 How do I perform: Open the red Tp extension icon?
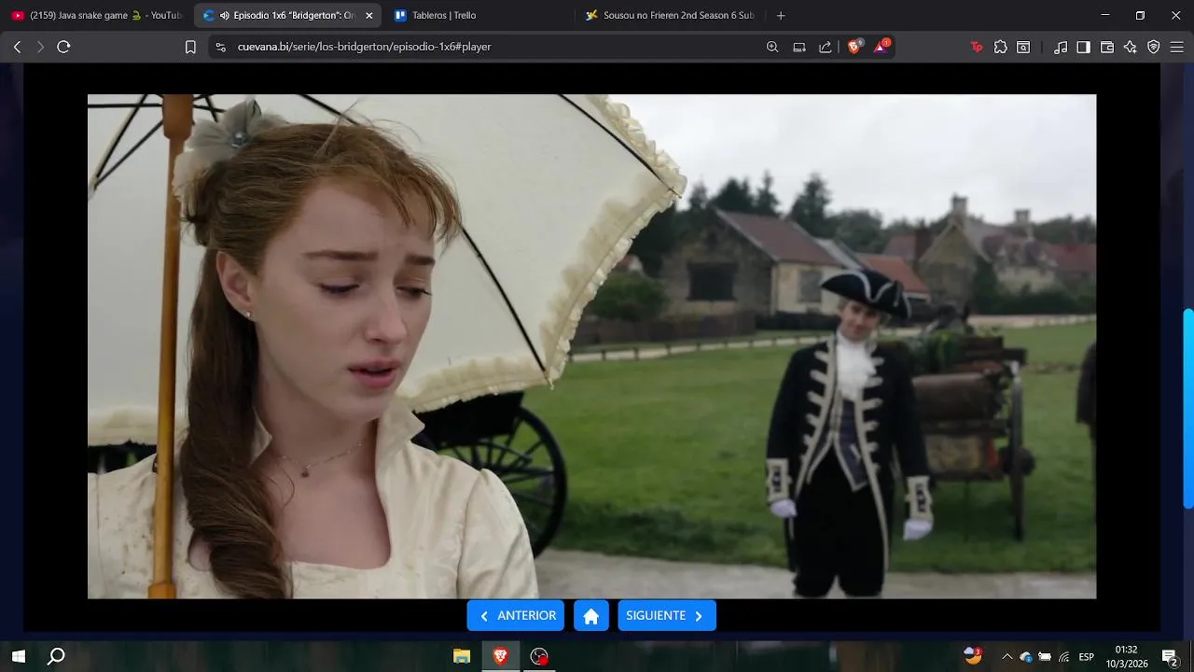point(977,47)
